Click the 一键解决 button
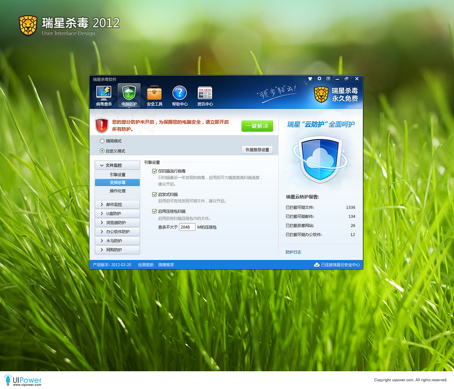 point(257,126)
